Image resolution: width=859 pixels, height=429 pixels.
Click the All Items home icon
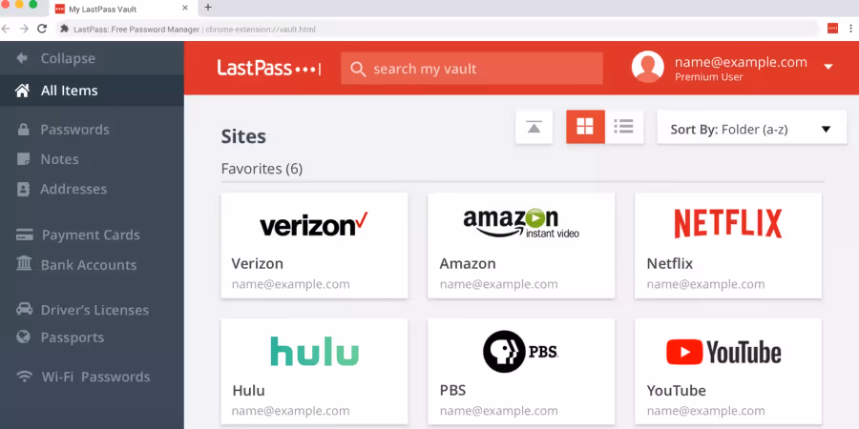point(22,91)
